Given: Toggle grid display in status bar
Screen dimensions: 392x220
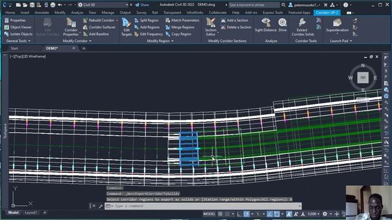Looking at the screenshot, I should pyautogui.click(x=221, y=214).
